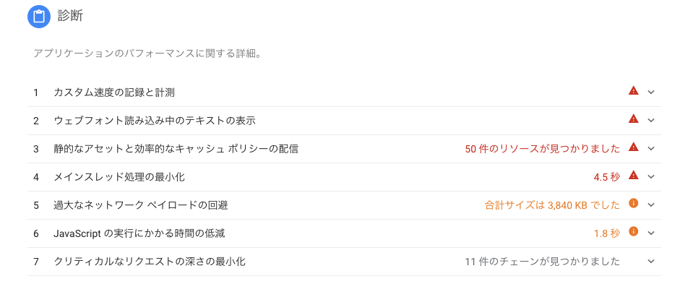Click red warning triangle beside 4.5 秒
693x284 pixels.
633,176
